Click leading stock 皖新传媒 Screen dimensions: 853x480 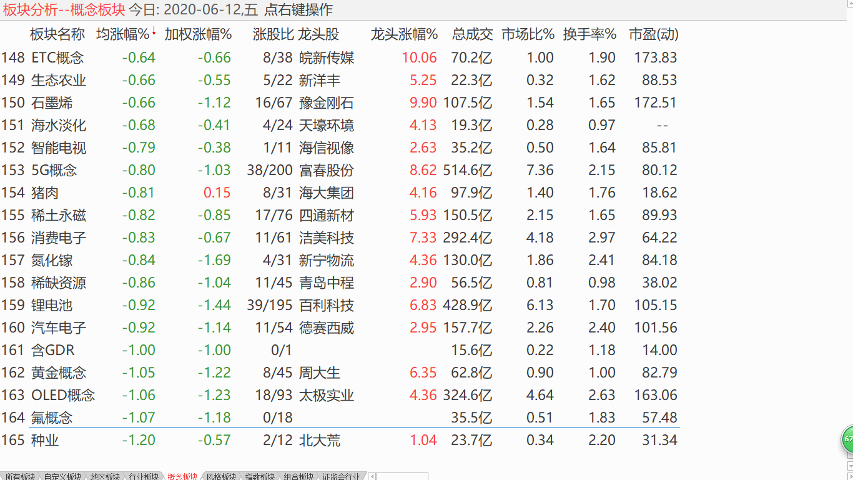pos(327,57)
